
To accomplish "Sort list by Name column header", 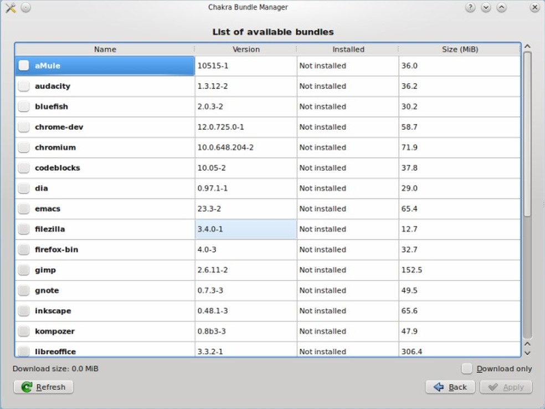I will 105,49.
